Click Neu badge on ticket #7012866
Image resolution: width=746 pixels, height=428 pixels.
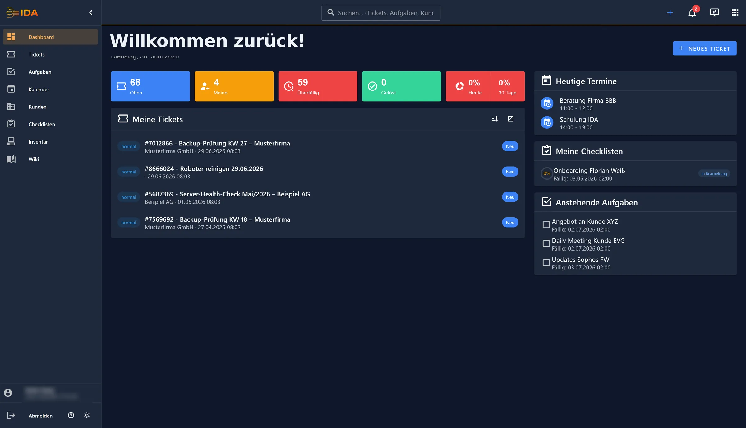(x=510, y=146)
